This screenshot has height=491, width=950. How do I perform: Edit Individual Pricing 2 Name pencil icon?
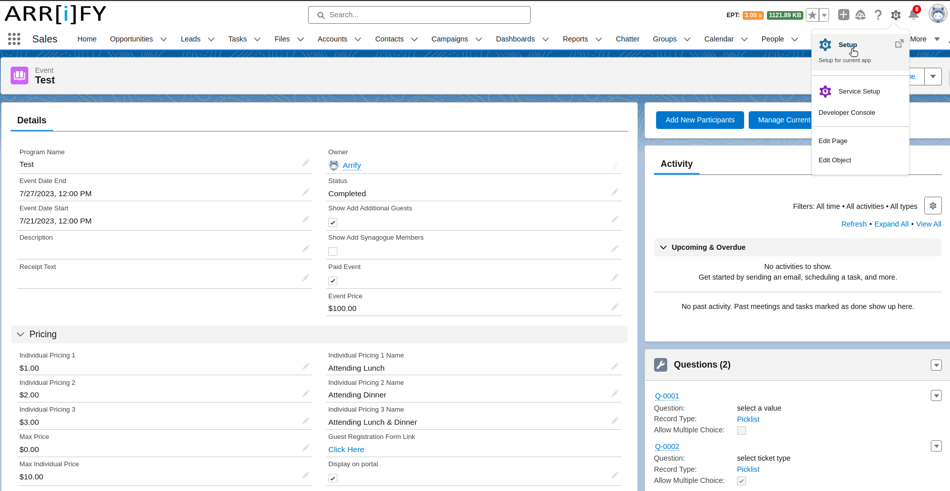click(x=615, y=393)
